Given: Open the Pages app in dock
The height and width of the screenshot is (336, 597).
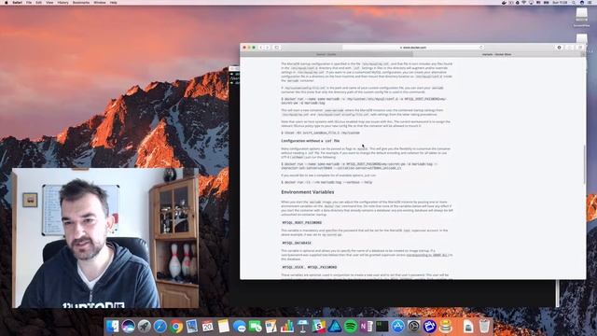Looking at the screenshot, I should click(271, 327).
